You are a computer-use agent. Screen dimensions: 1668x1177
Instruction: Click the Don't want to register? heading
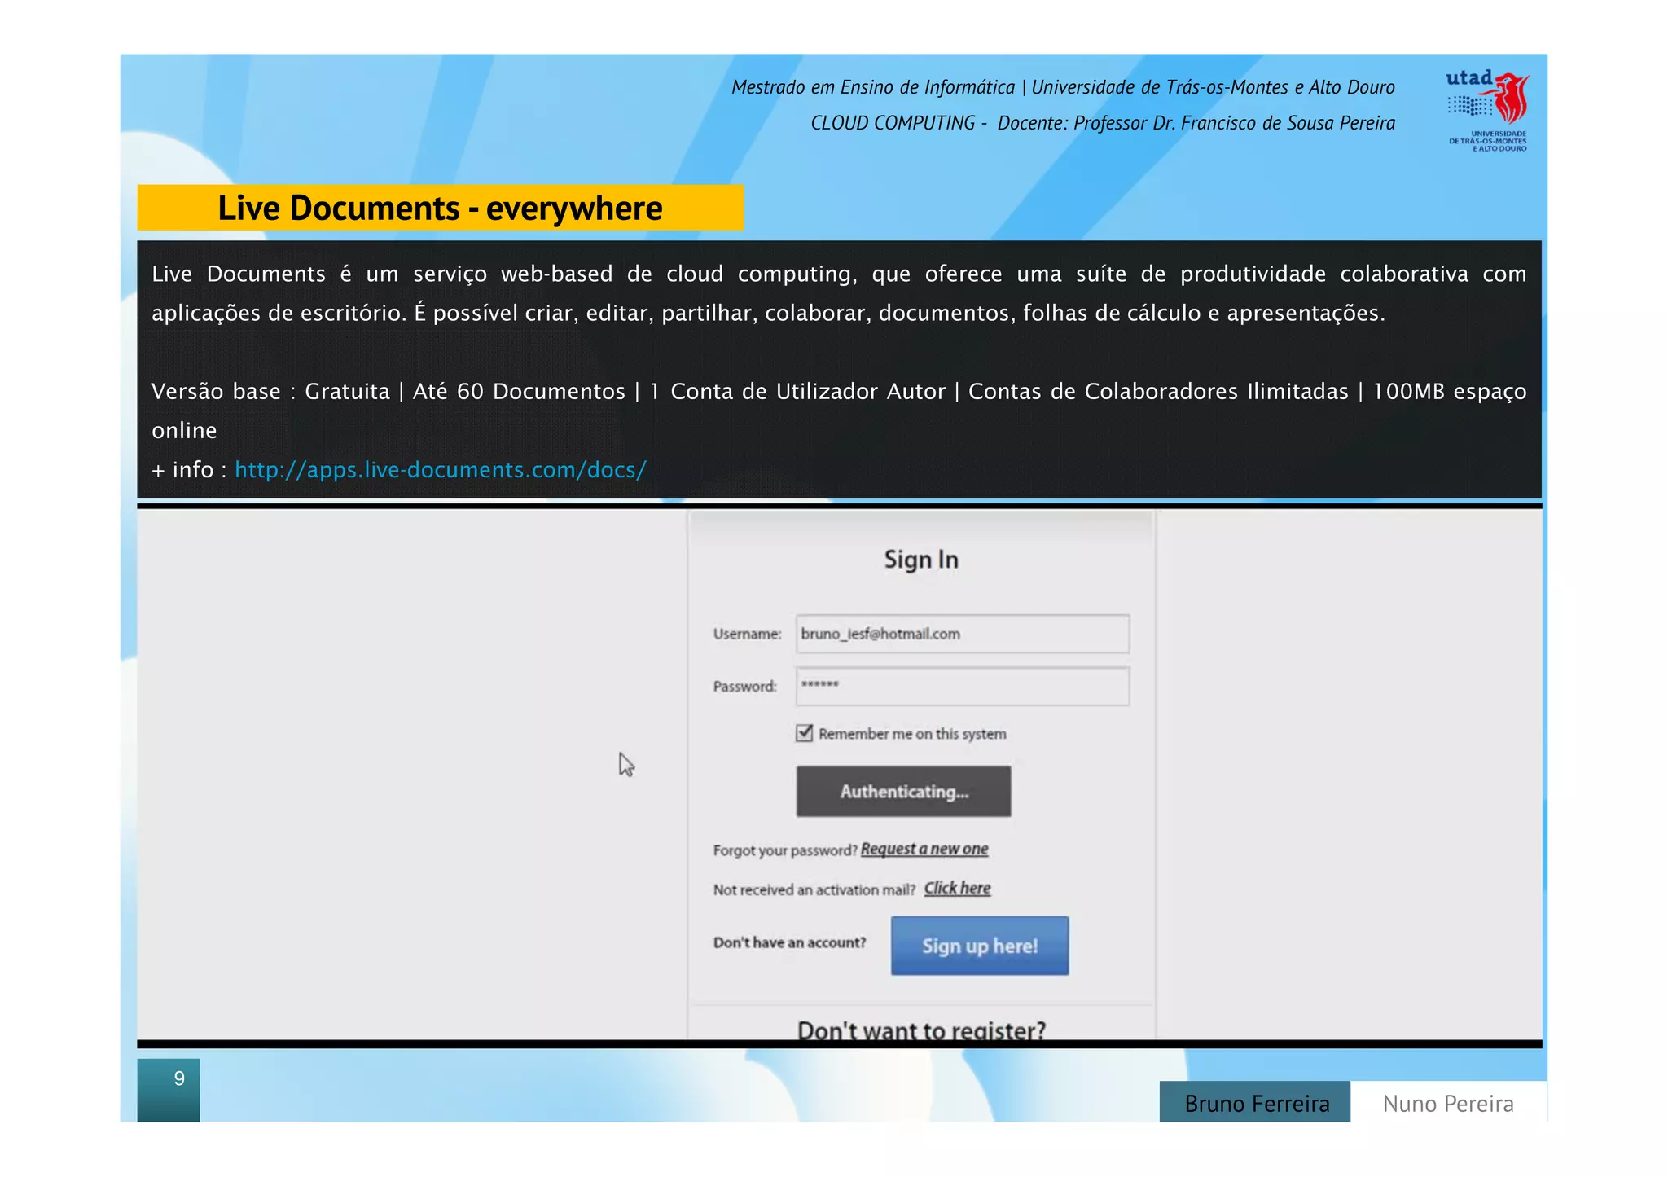coord(921,1029)
